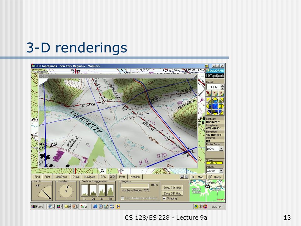Click the Rotation compass dial
The height and width of the screenshot is (226, 301).
click(66, 191)
